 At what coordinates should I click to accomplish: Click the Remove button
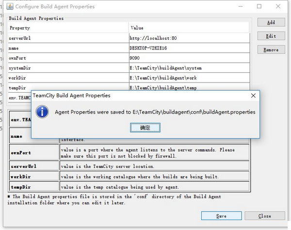tap(271, 49)
